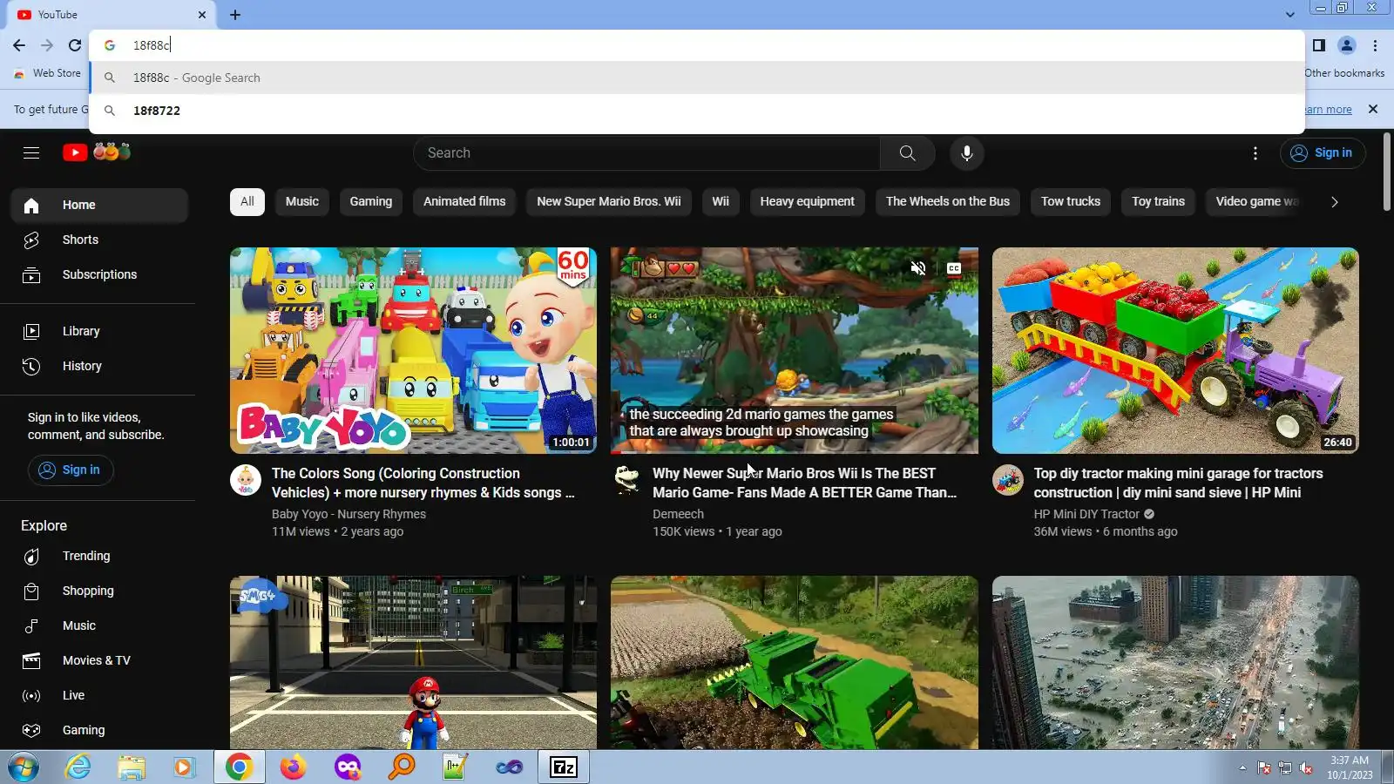Open watch History in the sidebar
Image resolution: width=1394 pixels, height=784 pixels.
pos(99,366)
